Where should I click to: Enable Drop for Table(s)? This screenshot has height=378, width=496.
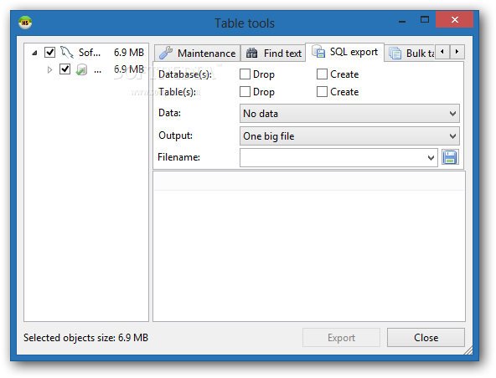pos(245,92)
